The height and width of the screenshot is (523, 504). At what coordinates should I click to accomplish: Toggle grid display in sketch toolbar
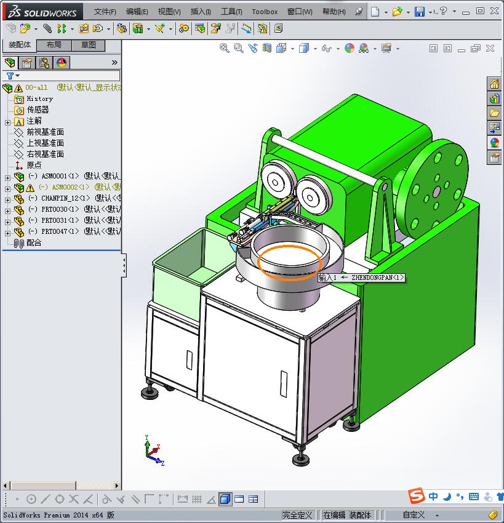[196, 498]
